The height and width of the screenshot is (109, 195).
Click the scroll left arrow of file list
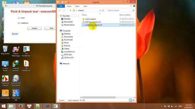pos(81,97)
